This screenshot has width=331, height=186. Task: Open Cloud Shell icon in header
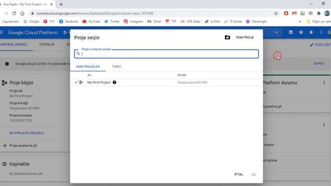(291, 32)
